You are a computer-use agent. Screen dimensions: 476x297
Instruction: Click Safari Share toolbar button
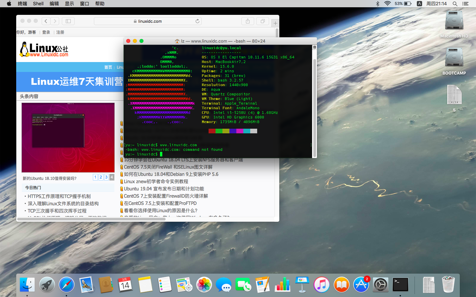(248, 21)
